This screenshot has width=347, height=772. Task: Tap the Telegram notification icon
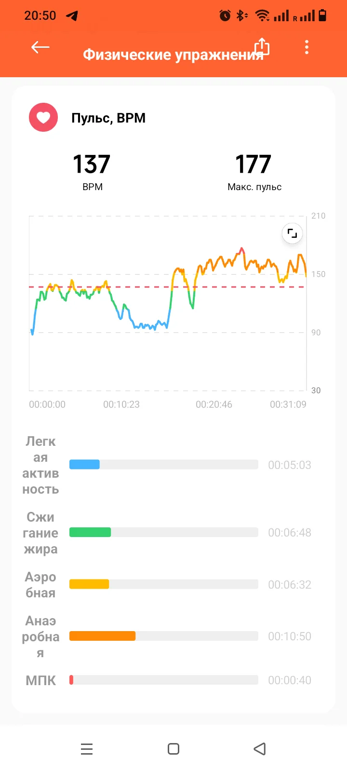(x=72, y=16)
